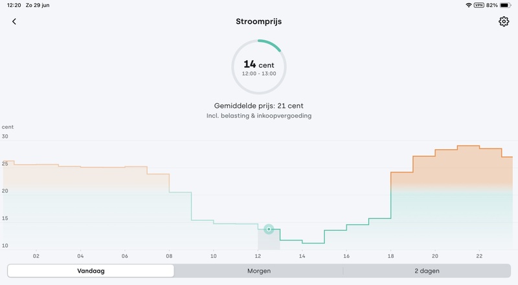Go back using the back arrow
This screenshot has height=285, width=518.
(x=14, y=21)
